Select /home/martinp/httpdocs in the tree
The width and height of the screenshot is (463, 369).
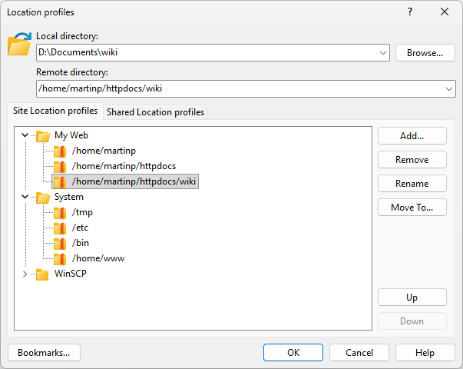pos(124,167)
